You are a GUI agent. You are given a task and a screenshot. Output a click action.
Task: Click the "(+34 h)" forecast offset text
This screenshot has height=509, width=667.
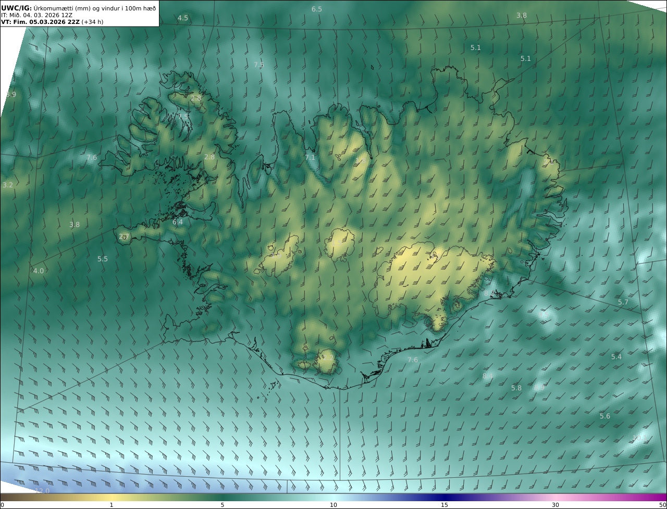[x=92, y=22]
